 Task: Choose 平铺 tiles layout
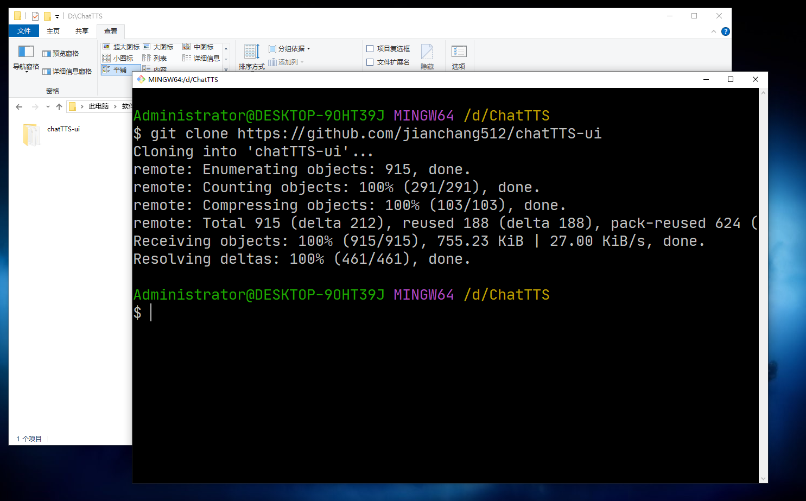120,69
